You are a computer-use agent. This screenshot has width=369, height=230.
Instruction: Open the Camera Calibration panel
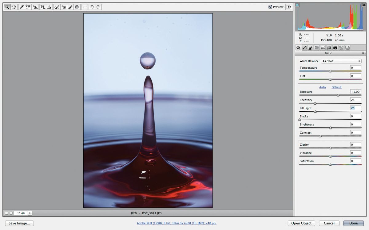click(335, 48)
